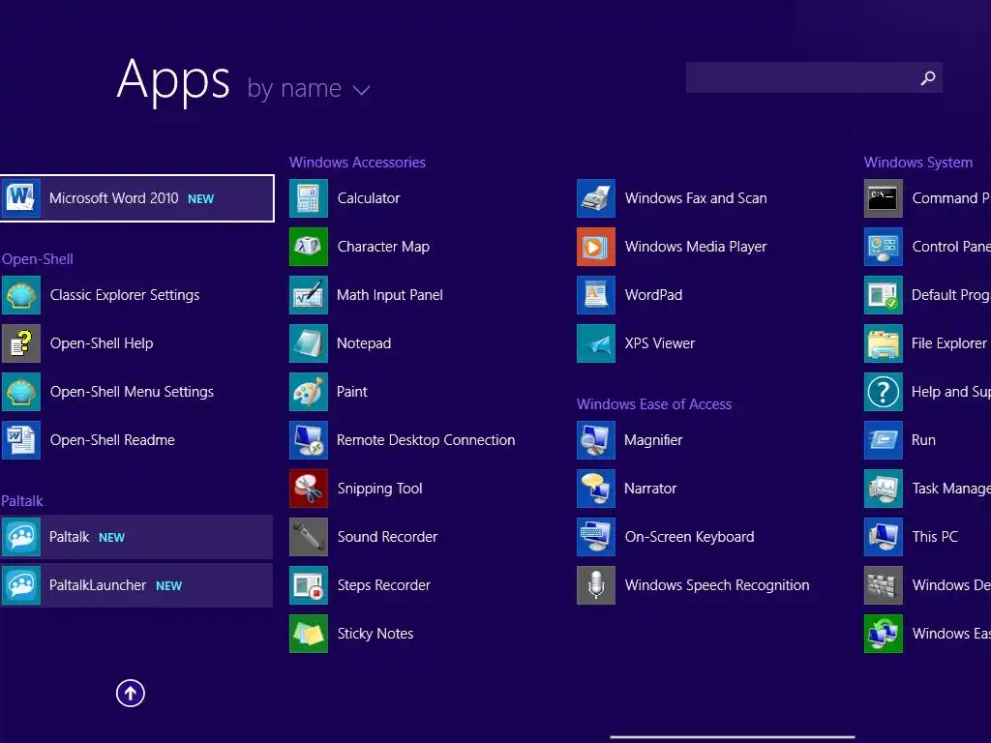This screenshot has width=991, height=743.
Task: Click the horizontal scrollbar at the bottom
Action: click(732, 736)
